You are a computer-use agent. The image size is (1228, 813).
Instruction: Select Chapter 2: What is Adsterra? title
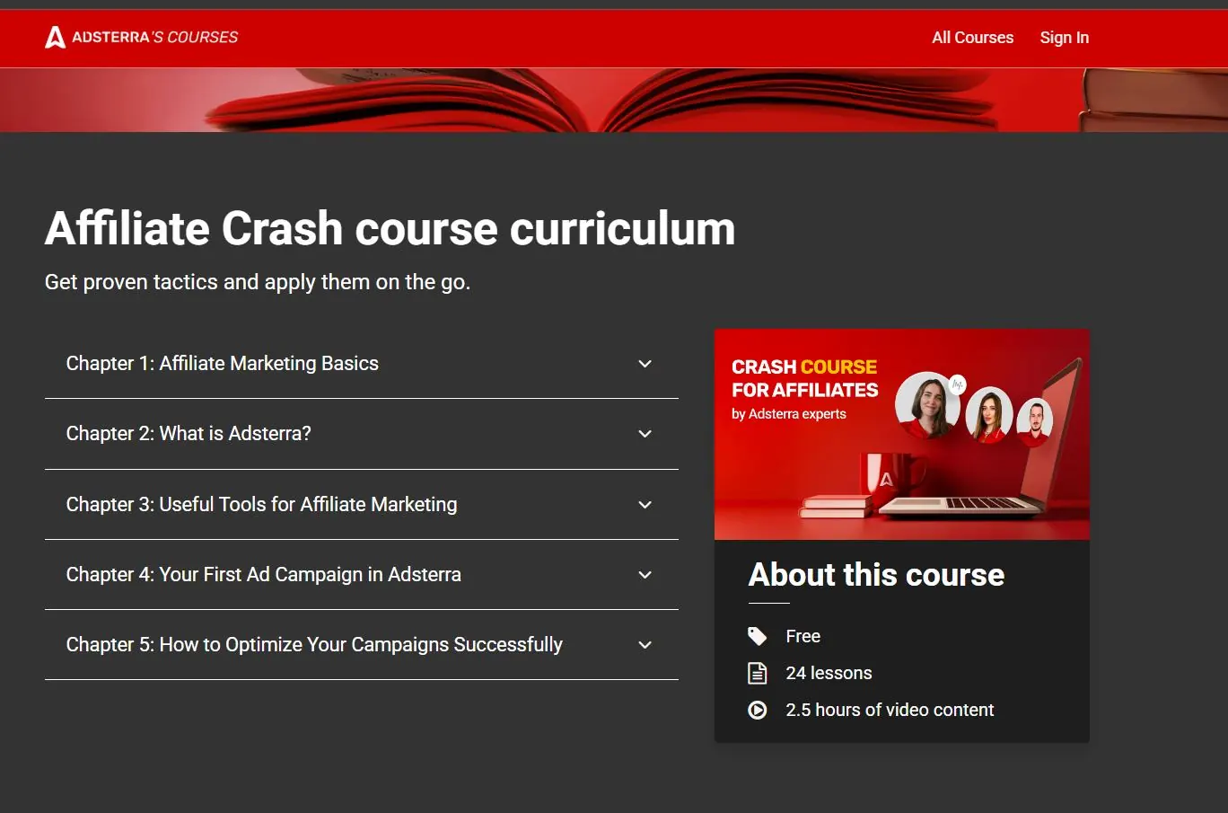click(189, 434)
